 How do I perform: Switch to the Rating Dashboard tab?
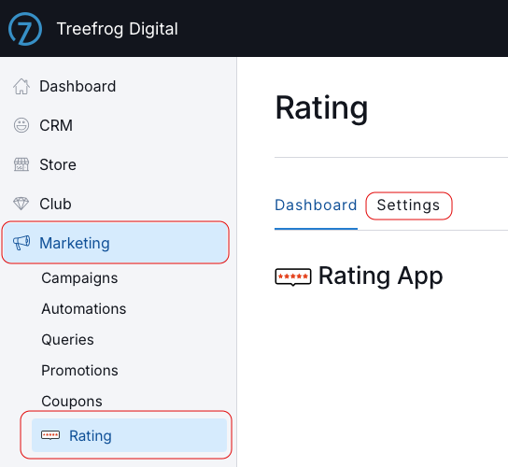click(x=316, y=205)
